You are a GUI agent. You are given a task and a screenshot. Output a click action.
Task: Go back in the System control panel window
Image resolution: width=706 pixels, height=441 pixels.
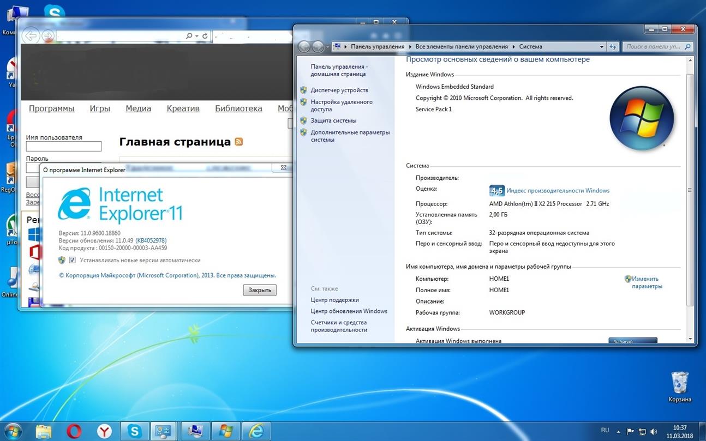click(x=304, y=47)
